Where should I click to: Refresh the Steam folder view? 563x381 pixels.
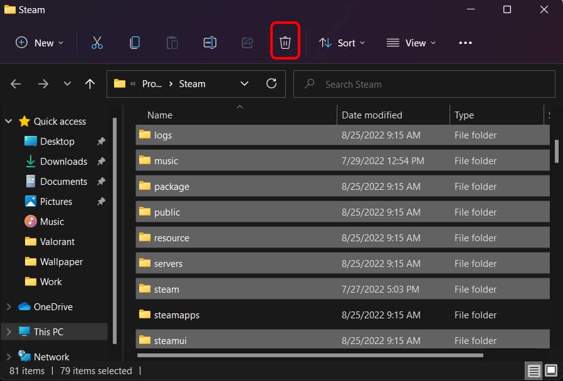coord(271,83)
